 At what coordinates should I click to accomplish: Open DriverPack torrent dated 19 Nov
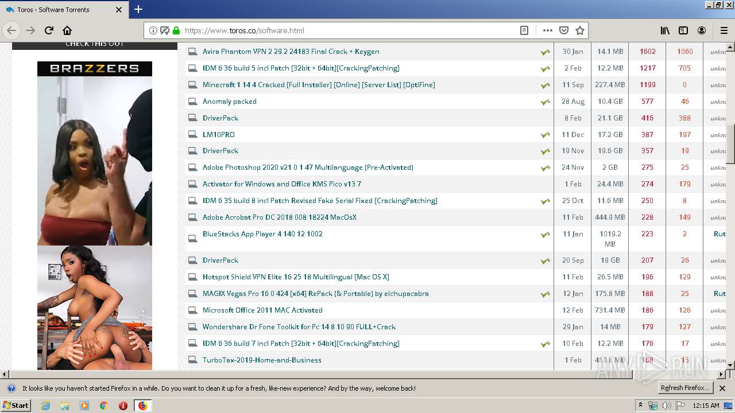[x=220, y=151]
